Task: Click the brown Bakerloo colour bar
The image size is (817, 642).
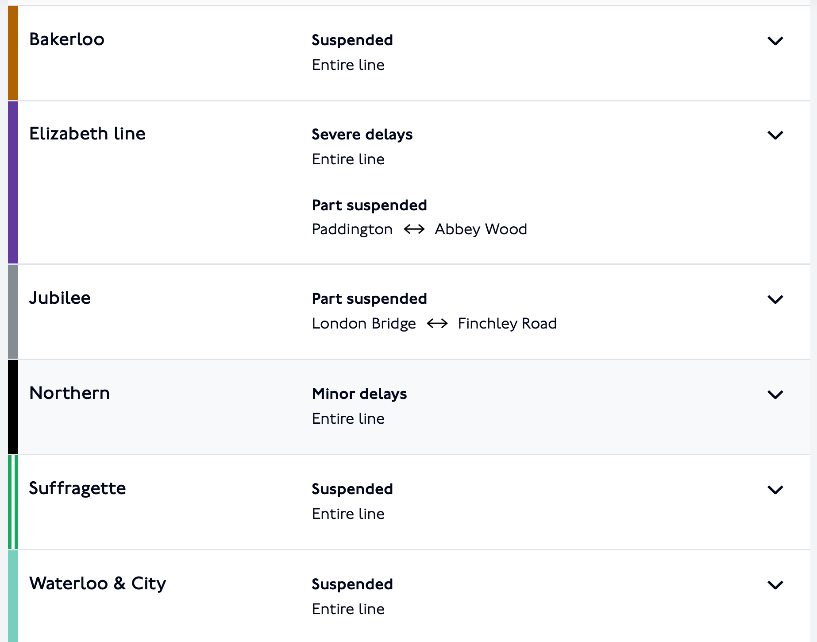Action: click(x=13, y=53)
